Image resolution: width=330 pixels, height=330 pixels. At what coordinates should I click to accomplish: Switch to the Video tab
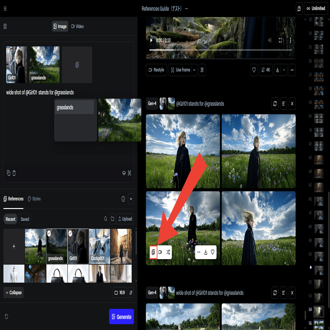[x=77, y=27]
